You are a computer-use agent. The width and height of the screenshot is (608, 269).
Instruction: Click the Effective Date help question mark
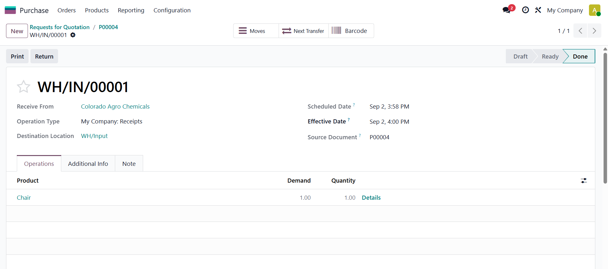click(349, 120)
